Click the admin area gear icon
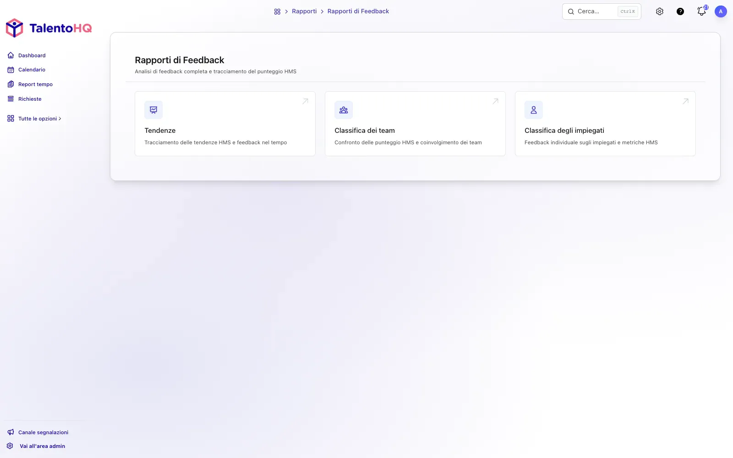The height and width of the screenshot is (458, 733). pyautogui.click(x=10, y=446)
